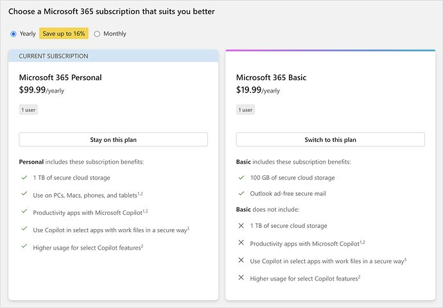This screenshot has height=308, width=443.
Task: Click the 1 user tag under Microsoft 365 Basic
Action: [x=245, y=110]
